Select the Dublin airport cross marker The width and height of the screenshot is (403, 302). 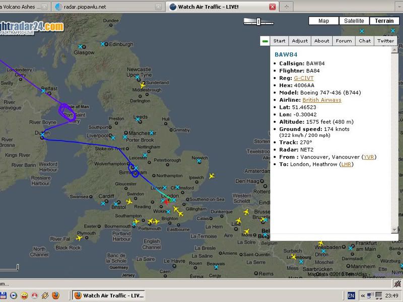point(42,134)
